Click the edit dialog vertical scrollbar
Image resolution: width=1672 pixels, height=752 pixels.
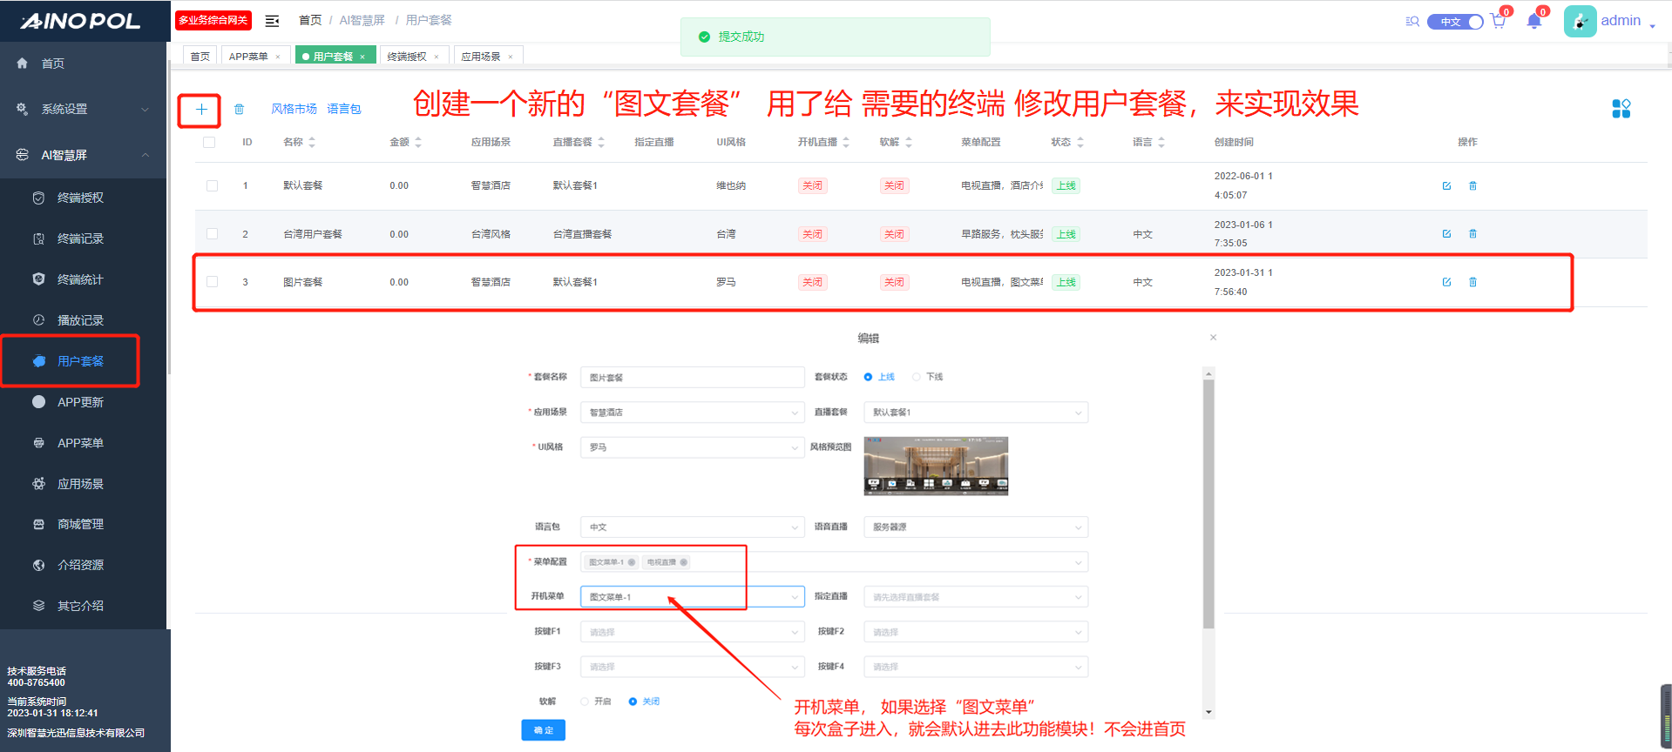1208,505
